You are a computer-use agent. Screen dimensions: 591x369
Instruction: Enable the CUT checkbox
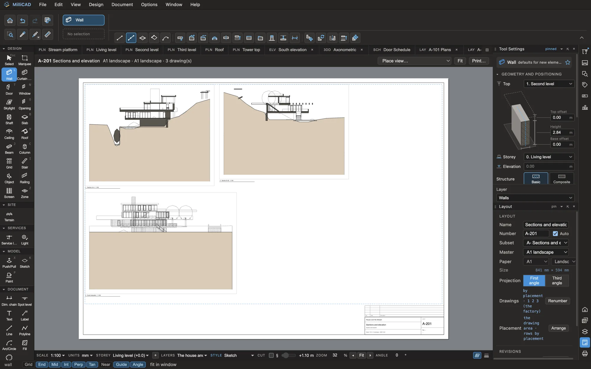coord(271,355)
